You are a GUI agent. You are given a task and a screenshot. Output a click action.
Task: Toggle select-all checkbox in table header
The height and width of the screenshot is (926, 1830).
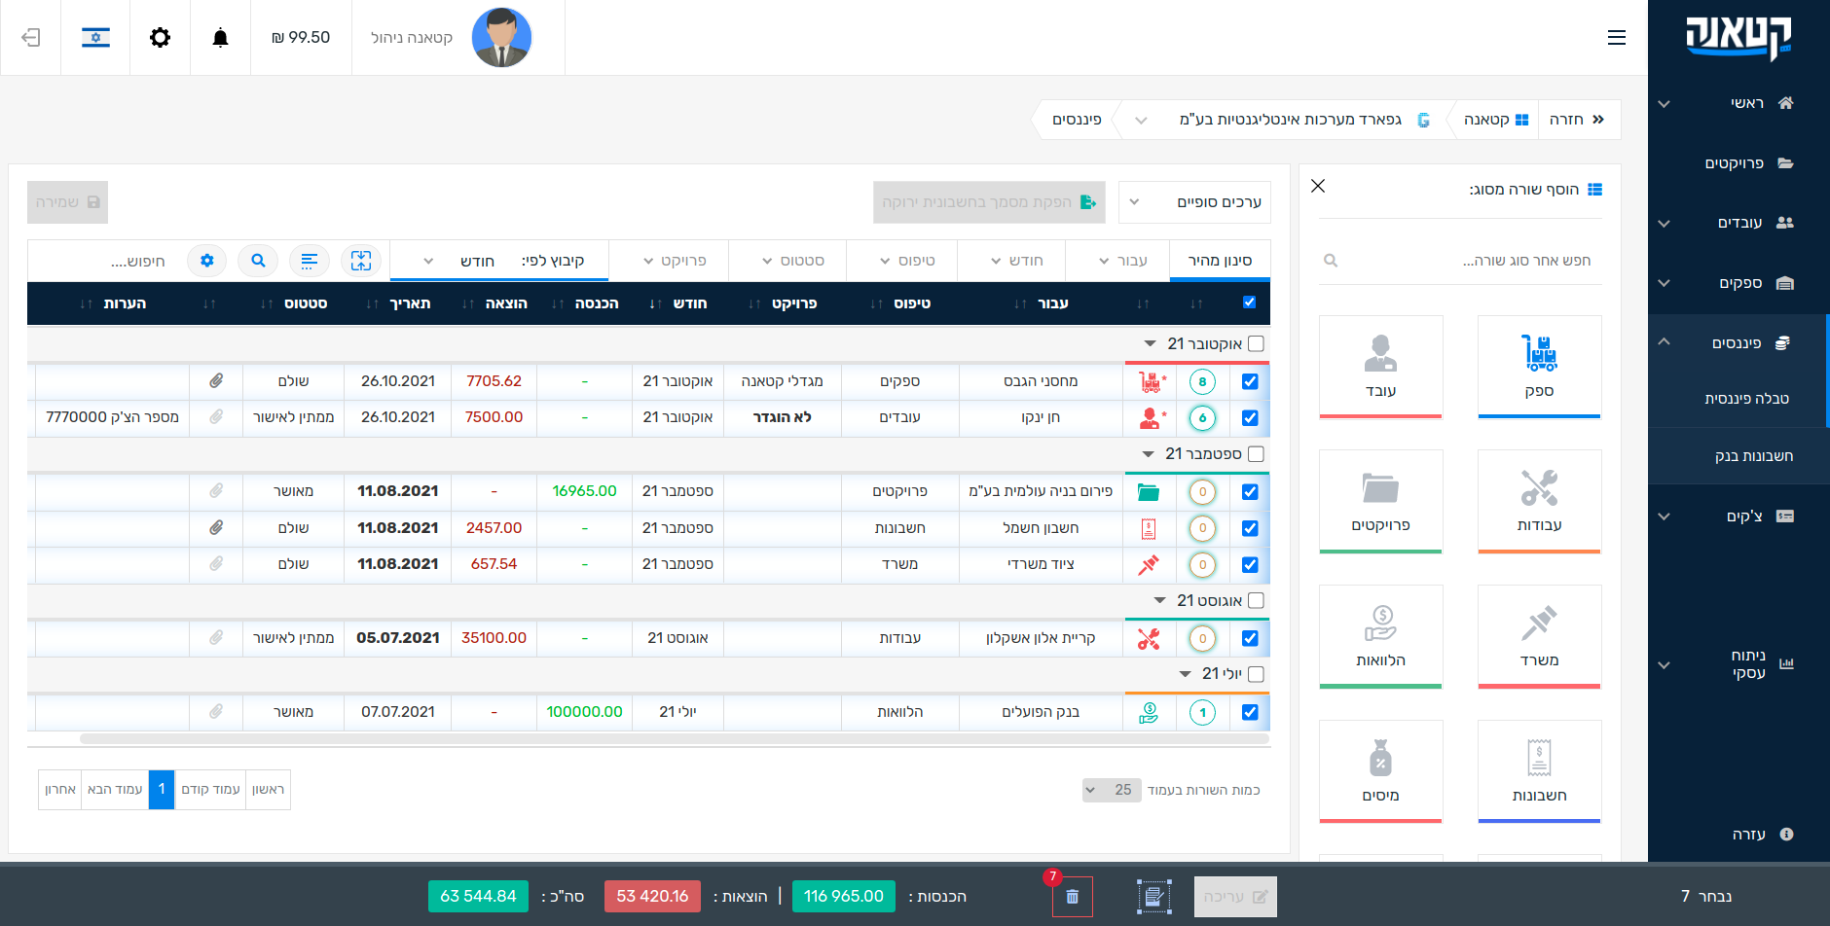pyautogui.click(x=1249, y=303)
